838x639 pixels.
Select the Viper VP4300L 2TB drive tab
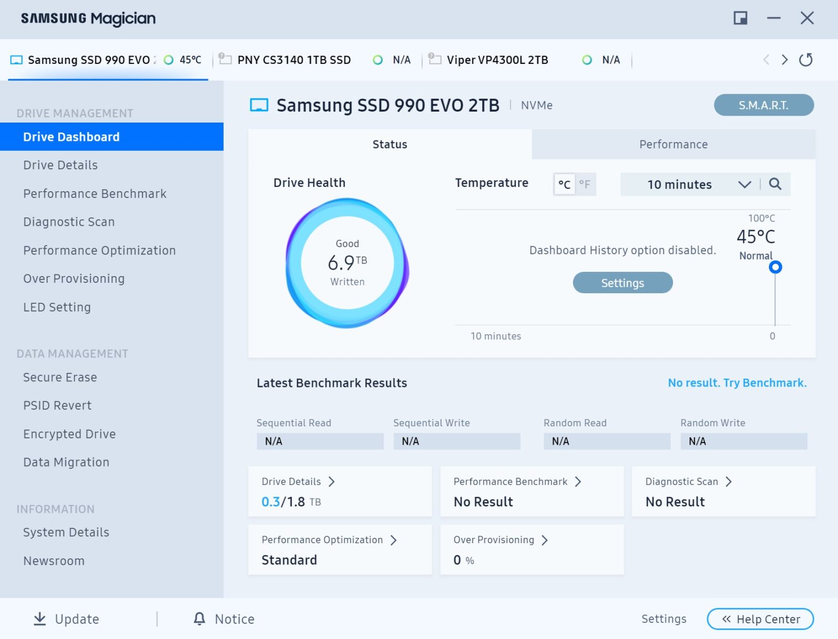(497, 60)
